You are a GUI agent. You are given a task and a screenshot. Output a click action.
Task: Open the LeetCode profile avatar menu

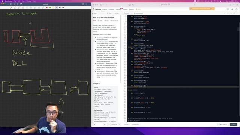(x=237, y=9)
